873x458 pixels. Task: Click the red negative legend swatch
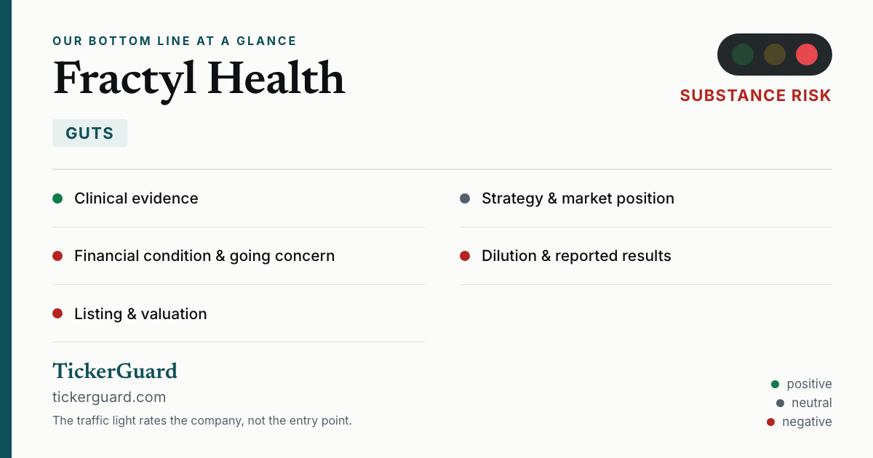pos(770,422)
